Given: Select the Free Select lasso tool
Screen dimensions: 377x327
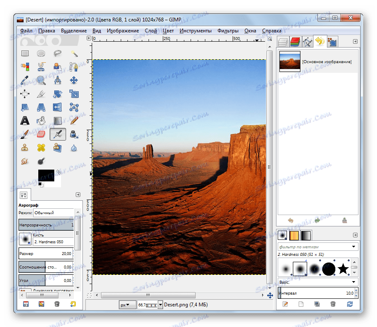Looking at the screenshot, I should click(x=58, y=53).
